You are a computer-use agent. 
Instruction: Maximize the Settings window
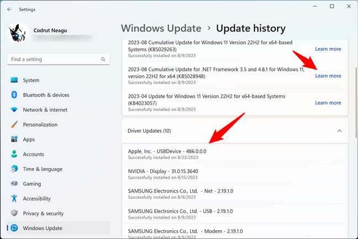point(331,7)
